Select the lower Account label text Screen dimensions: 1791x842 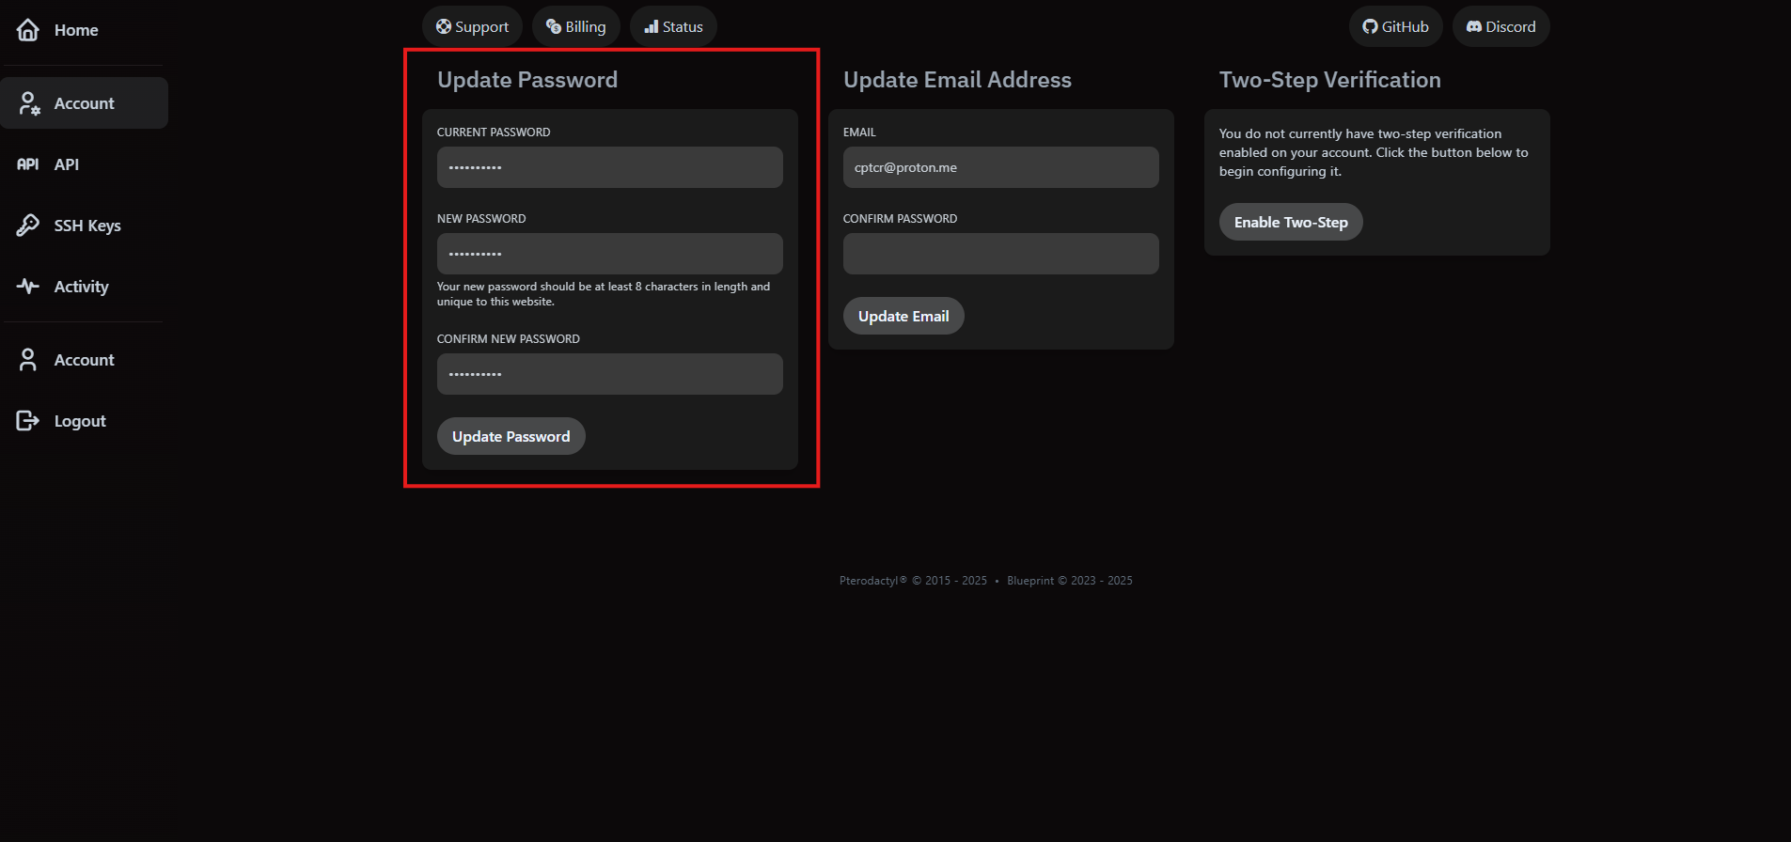[84, 360]
